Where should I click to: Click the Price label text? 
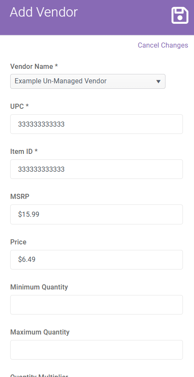(x=18, y=242)
